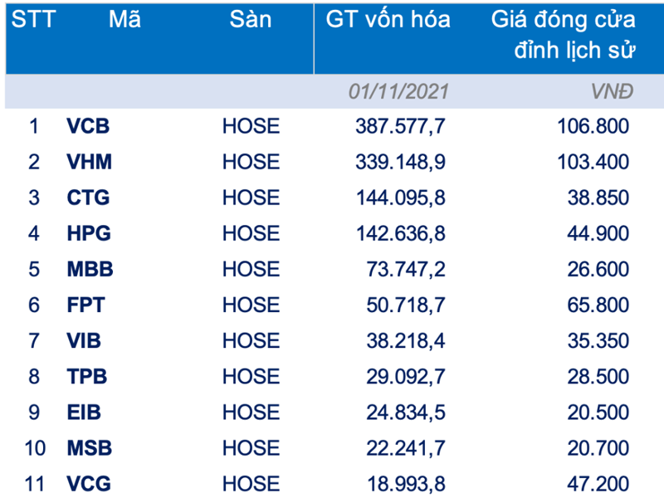Click the Sàn column header
Screen dimensions: 664x498
click(250, 19)
